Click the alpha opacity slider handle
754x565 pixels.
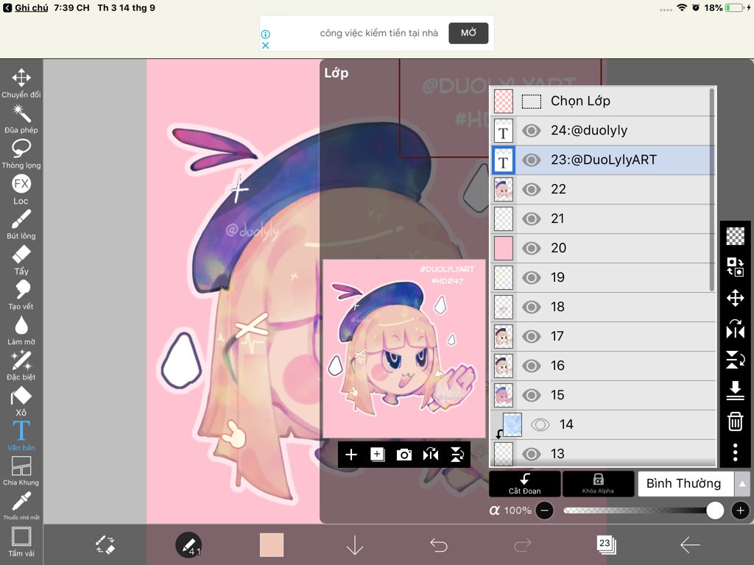pos(715,511)
